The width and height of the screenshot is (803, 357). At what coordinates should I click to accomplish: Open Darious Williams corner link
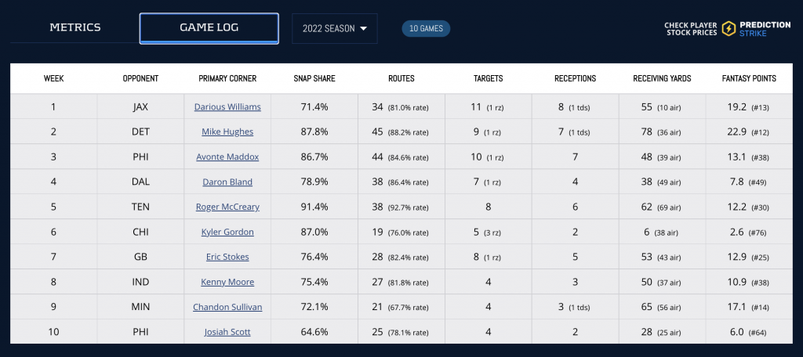(227, 106)
